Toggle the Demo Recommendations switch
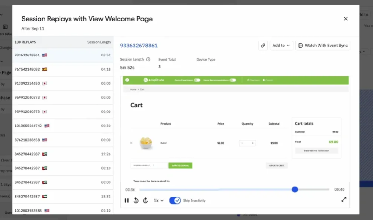Image resolution: width=373 pixels, height=220 pixels. (233, 80)
